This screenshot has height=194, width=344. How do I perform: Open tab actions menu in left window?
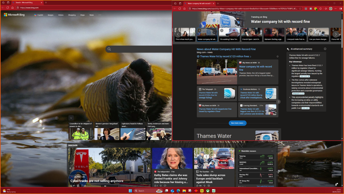click(x=8, y=3)
